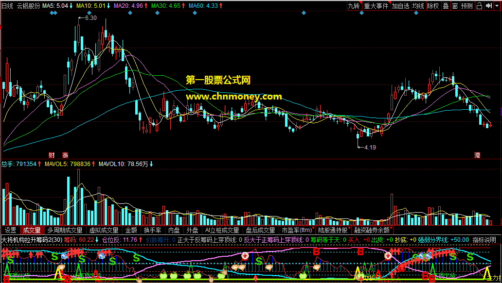The height and width of the screenshot is (283, 502).
Task: Click the diamond marker beneath MA30 readout
Action: point(157,13)
